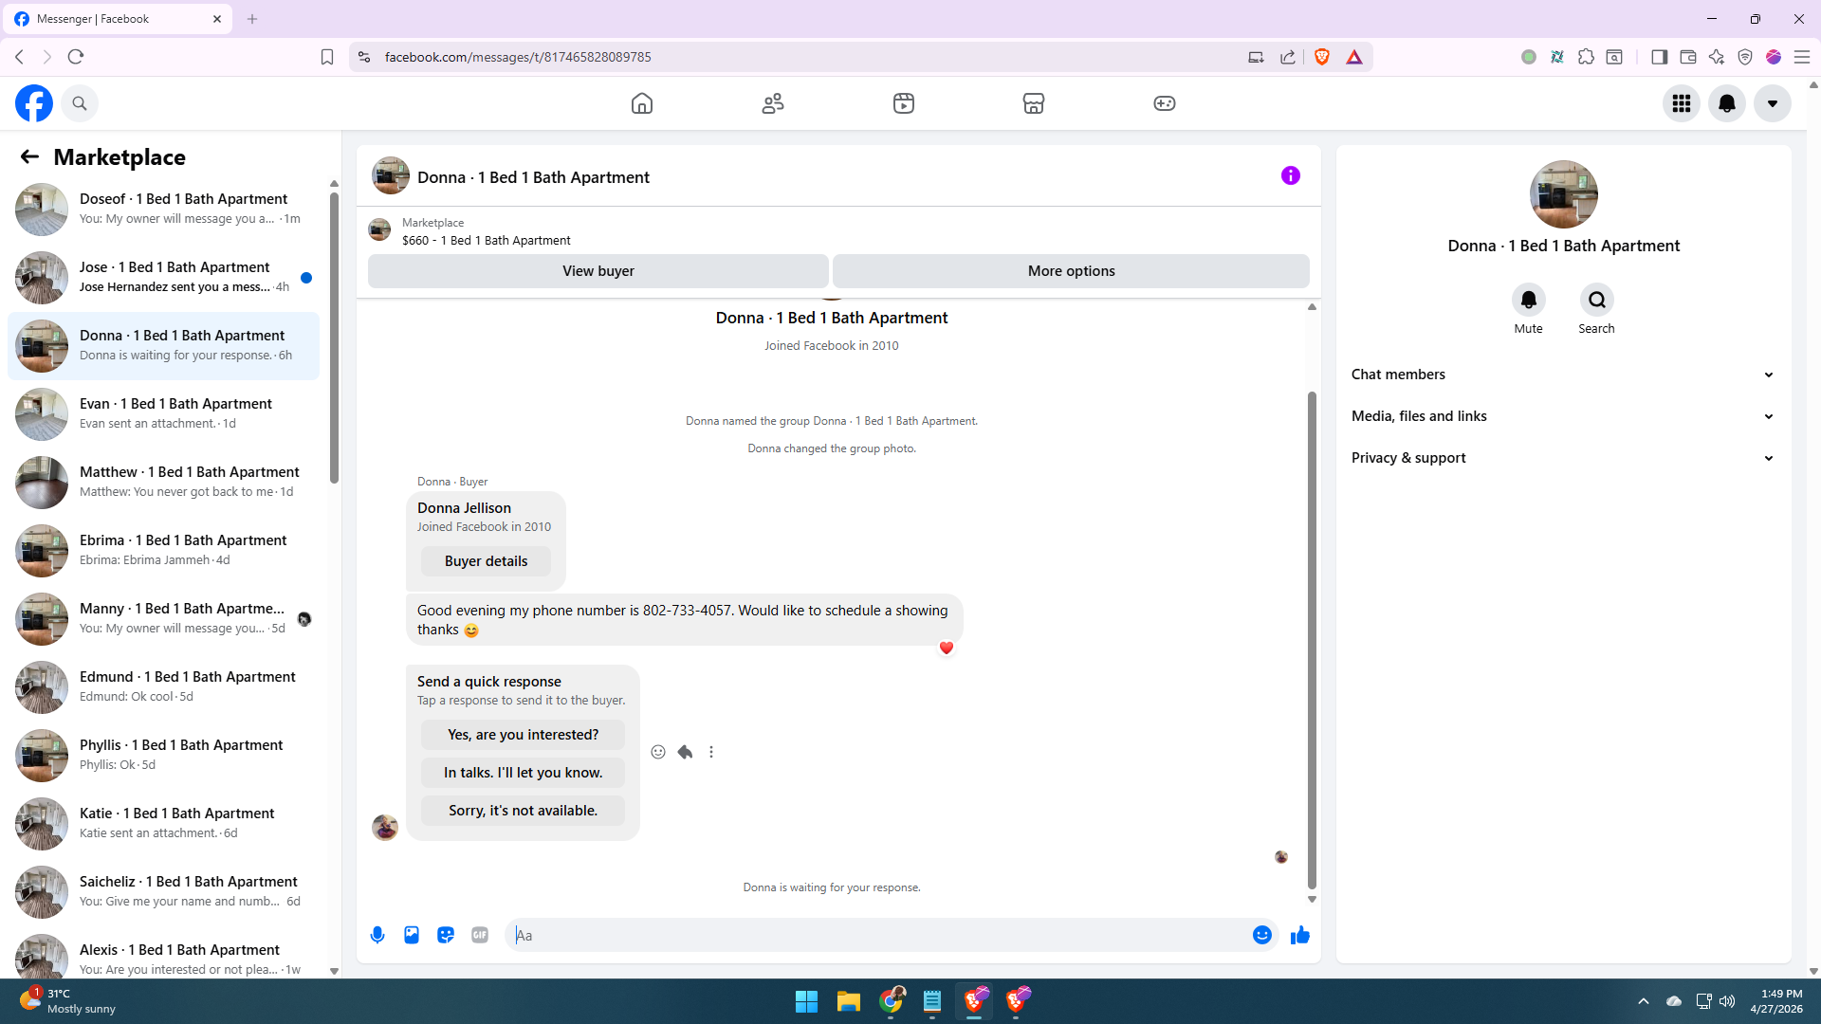
Task: Open Facebook search magnifier
Action: 80,103
